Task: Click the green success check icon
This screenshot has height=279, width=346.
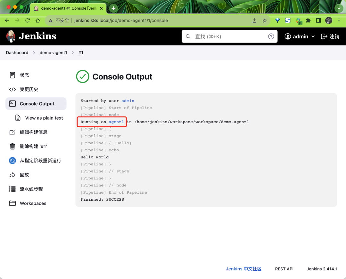Action: point(83,76)
